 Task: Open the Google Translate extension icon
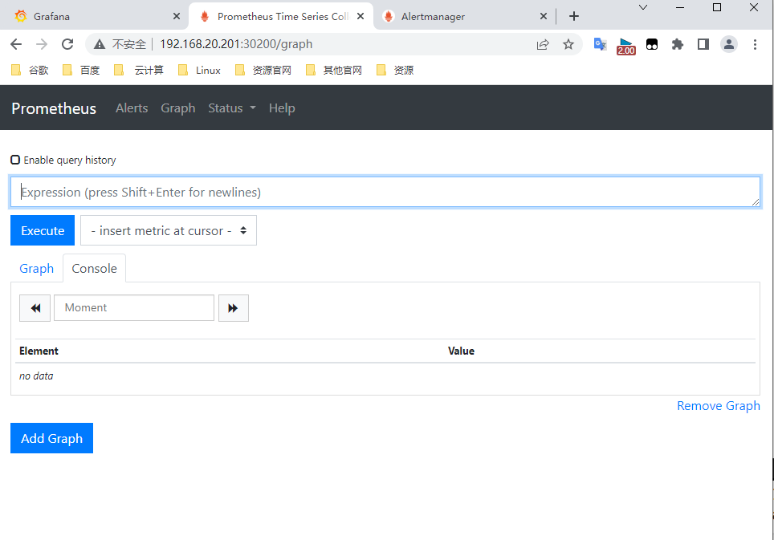point(600,45)
